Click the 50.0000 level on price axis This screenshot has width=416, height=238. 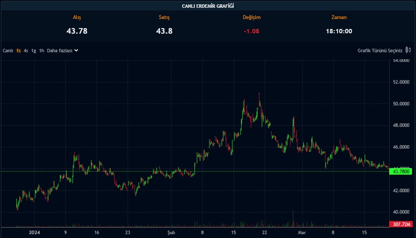(401, 104)
